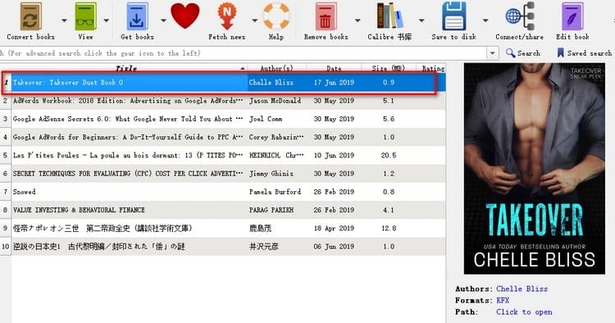Click the Save to disk icon
This screenshot has height=323, width=615.
click(x=453, y=16)
